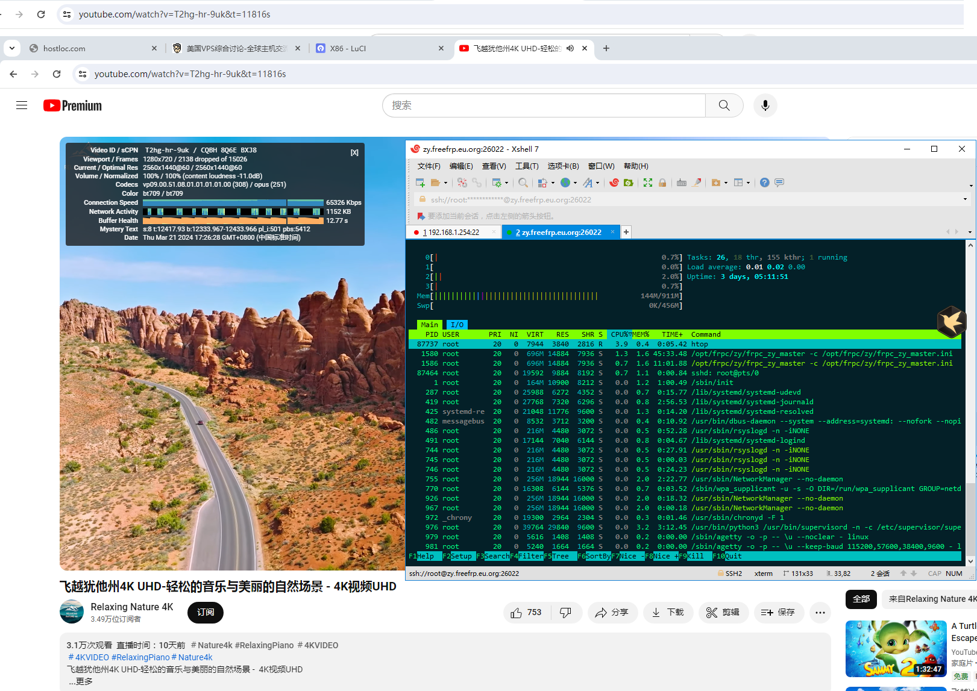Click the file transfer icon in Xshell toolbar
Image resolution: width=977 pixels, height=691 pixels.
click(x=542, y=183)
